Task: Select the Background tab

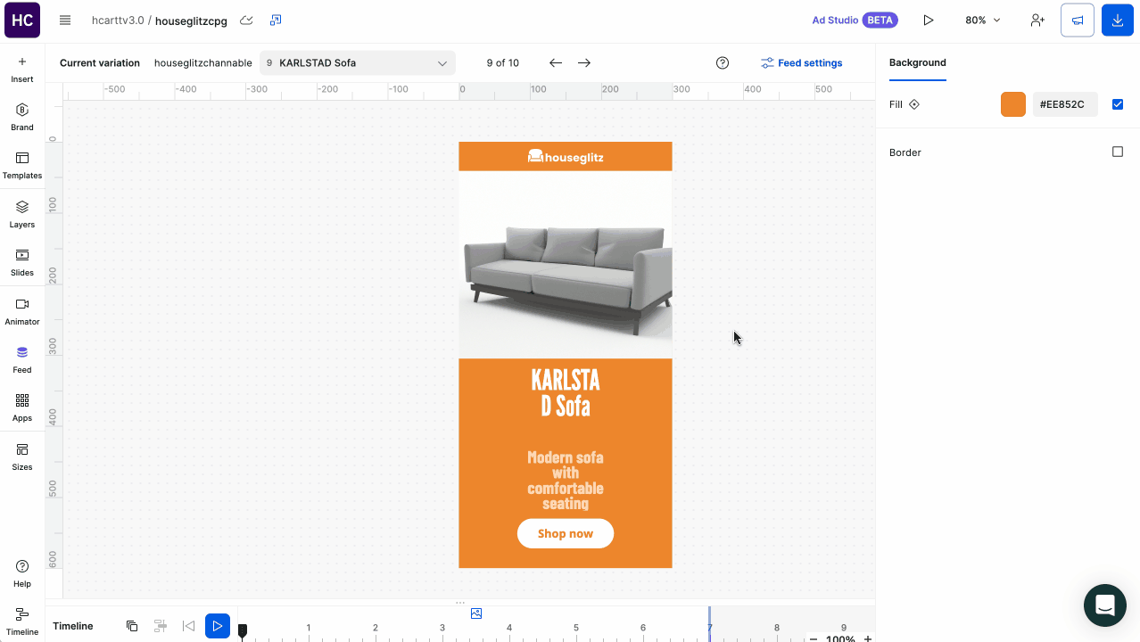Action: [x=918, y=62]
